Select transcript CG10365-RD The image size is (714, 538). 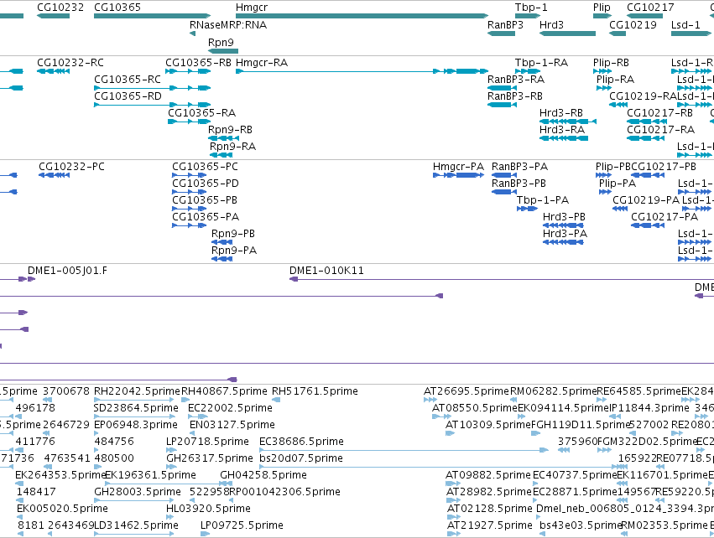128,96
